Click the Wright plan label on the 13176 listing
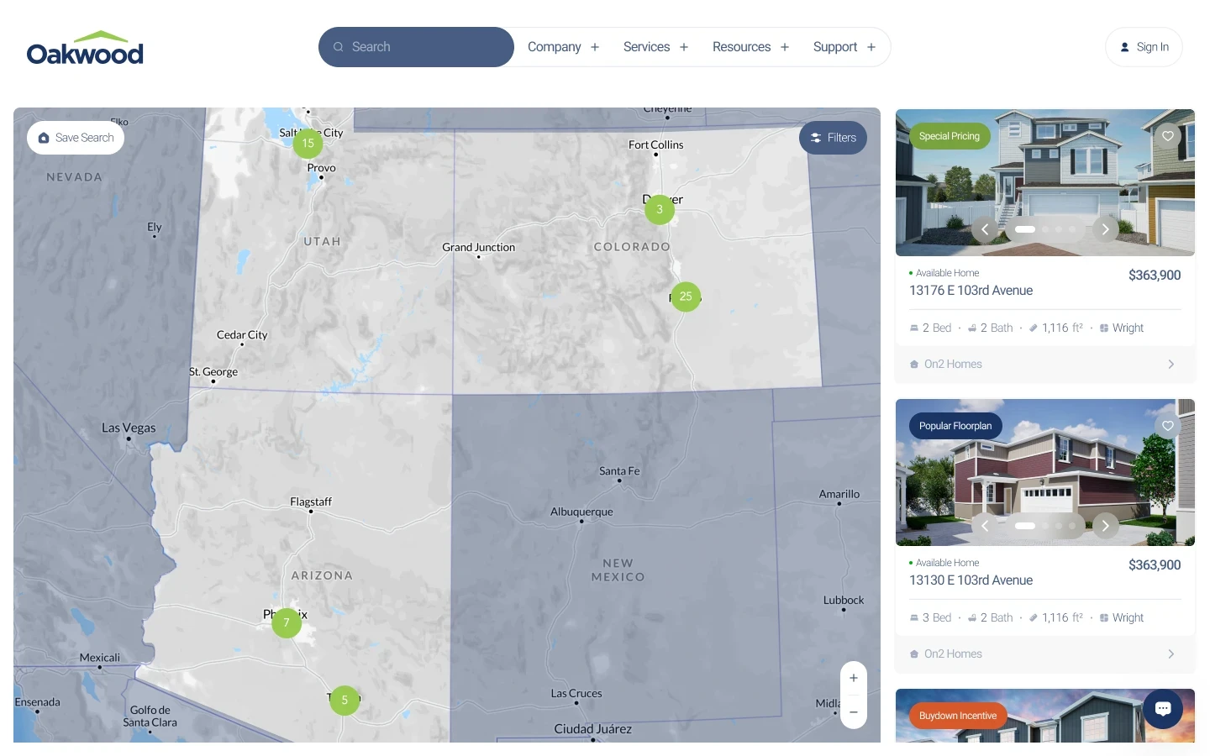 (1128, 328)
